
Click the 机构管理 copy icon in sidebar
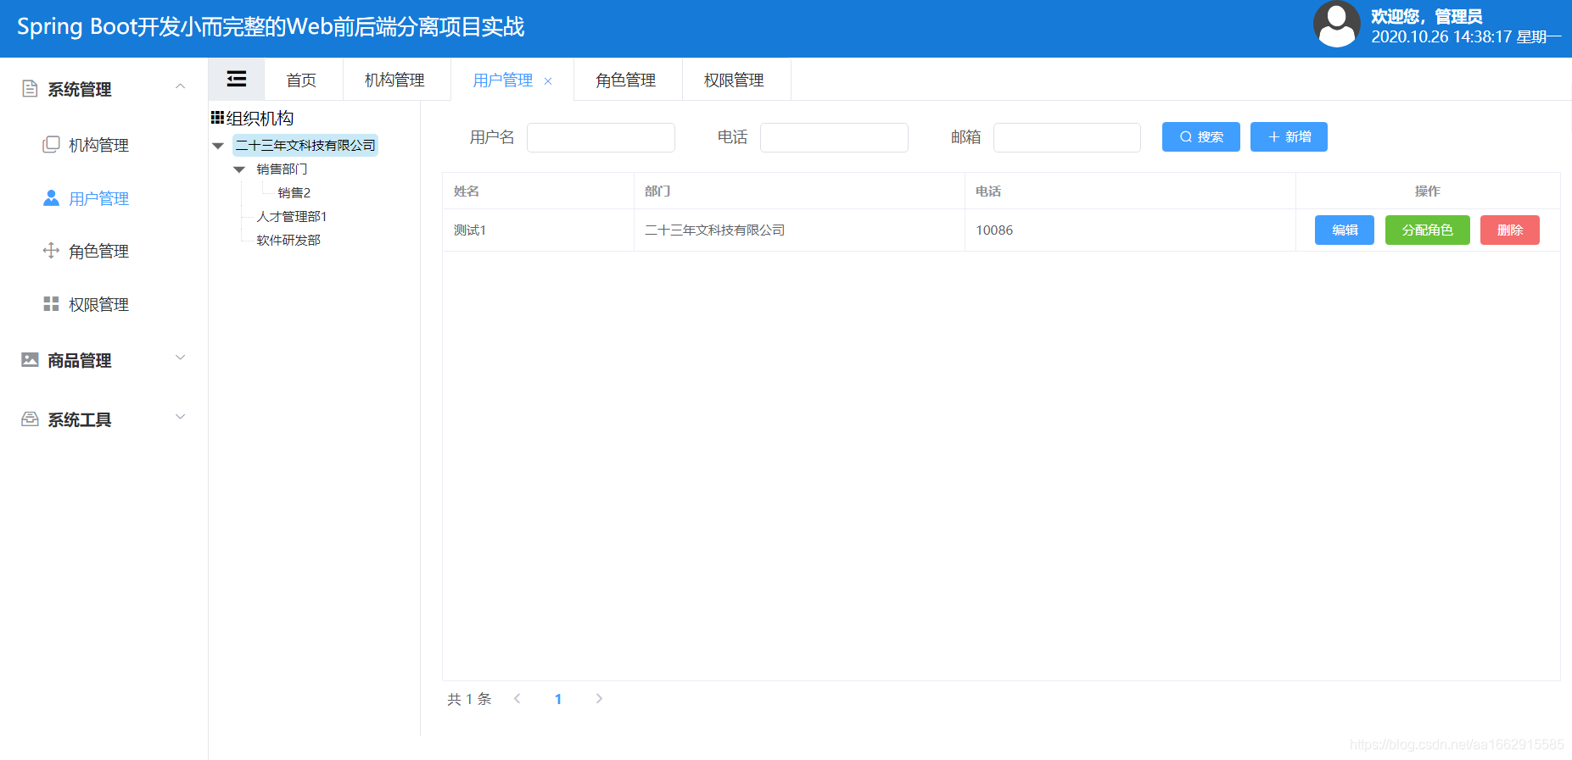pyautogui.click(x=51, y=145)
